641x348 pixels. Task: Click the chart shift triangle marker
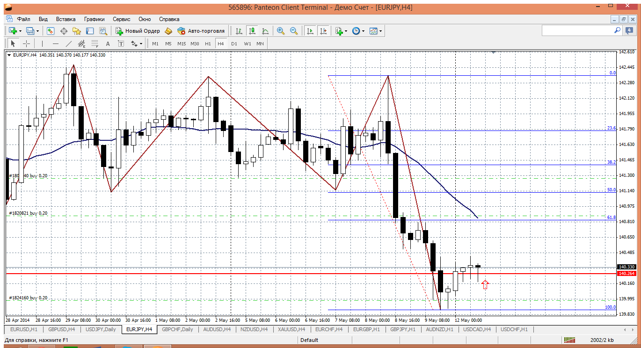pos(492,53)
